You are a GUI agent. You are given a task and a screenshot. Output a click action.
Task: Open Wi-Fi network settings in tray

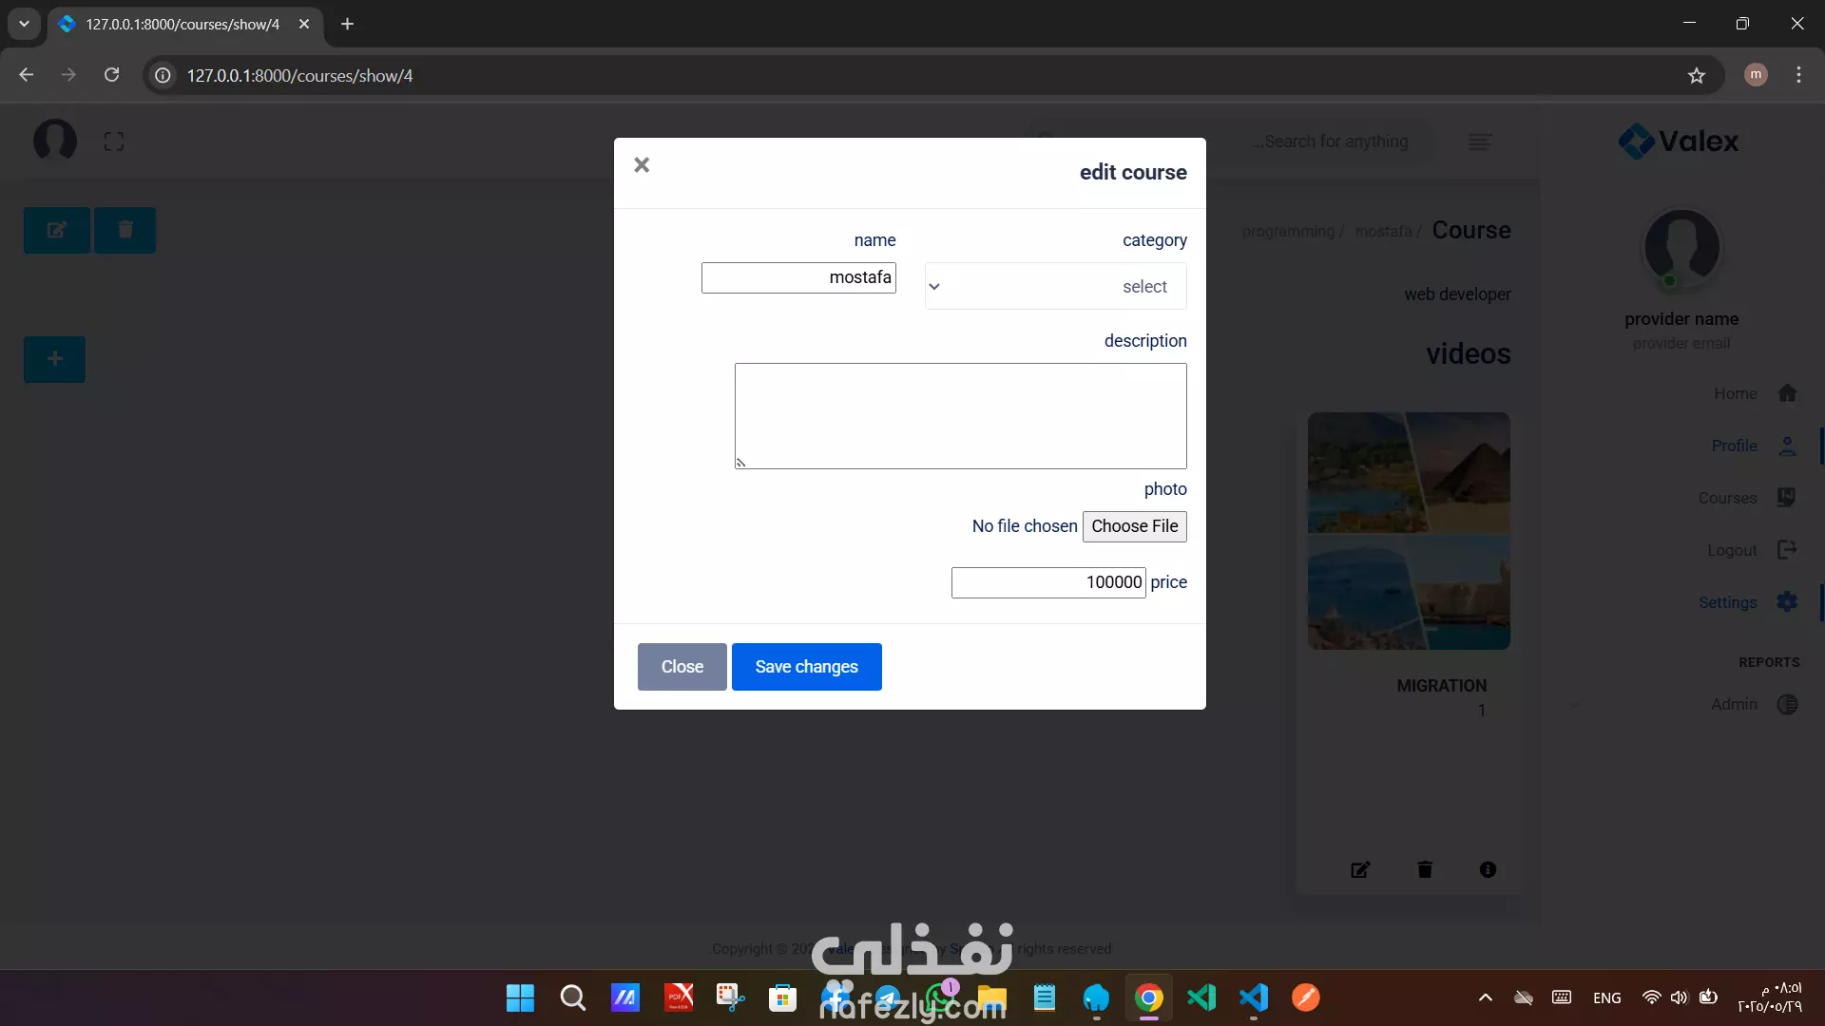1652,997
